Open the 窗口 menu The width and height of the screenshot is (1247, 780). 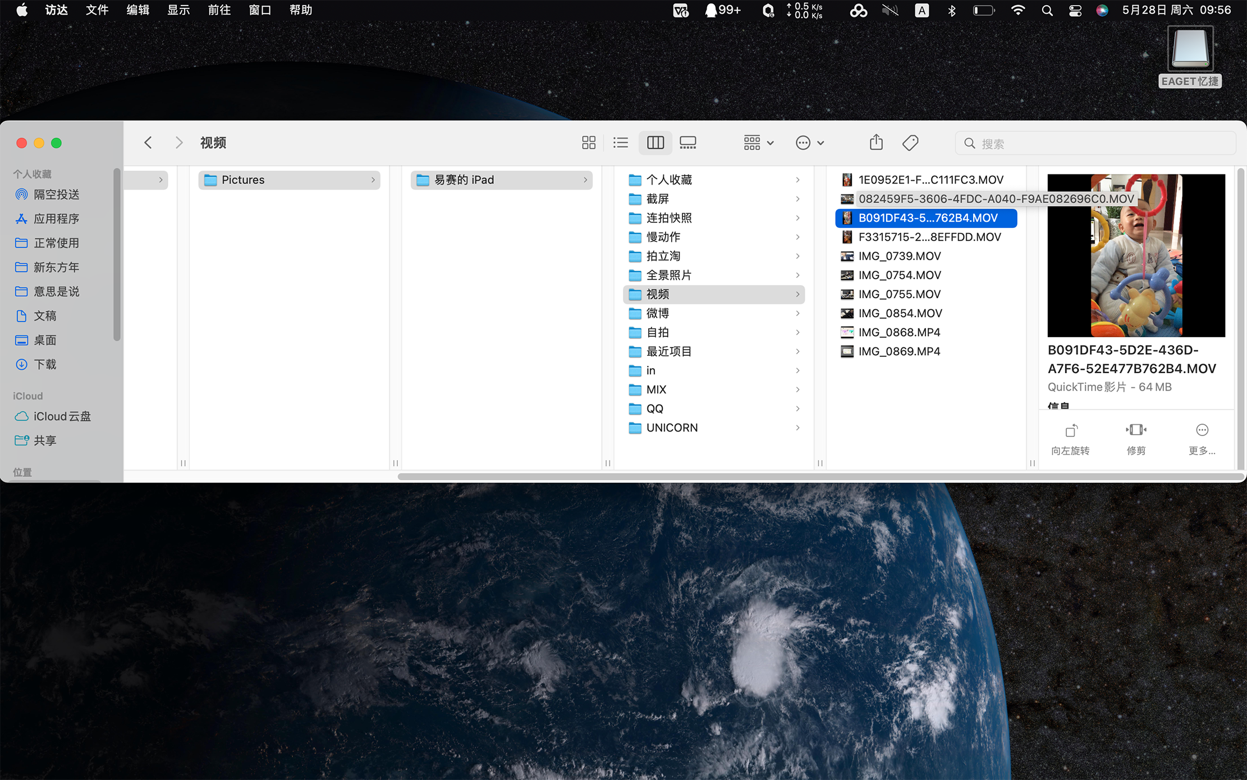260,10
